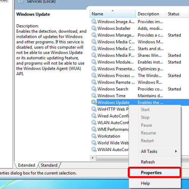Screen dimensions: 189x189
Task: Select the Windows Time service
Action: click(x=112, y=96)
